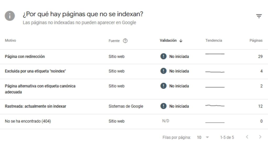
Task: Click the help icon next to Fuente
Action: [x=125, y=41]
